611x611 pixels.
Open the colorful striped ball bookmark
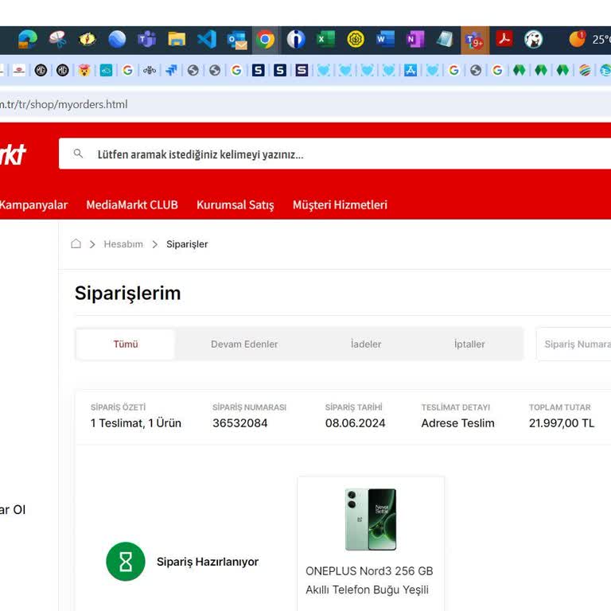(585, 70)
